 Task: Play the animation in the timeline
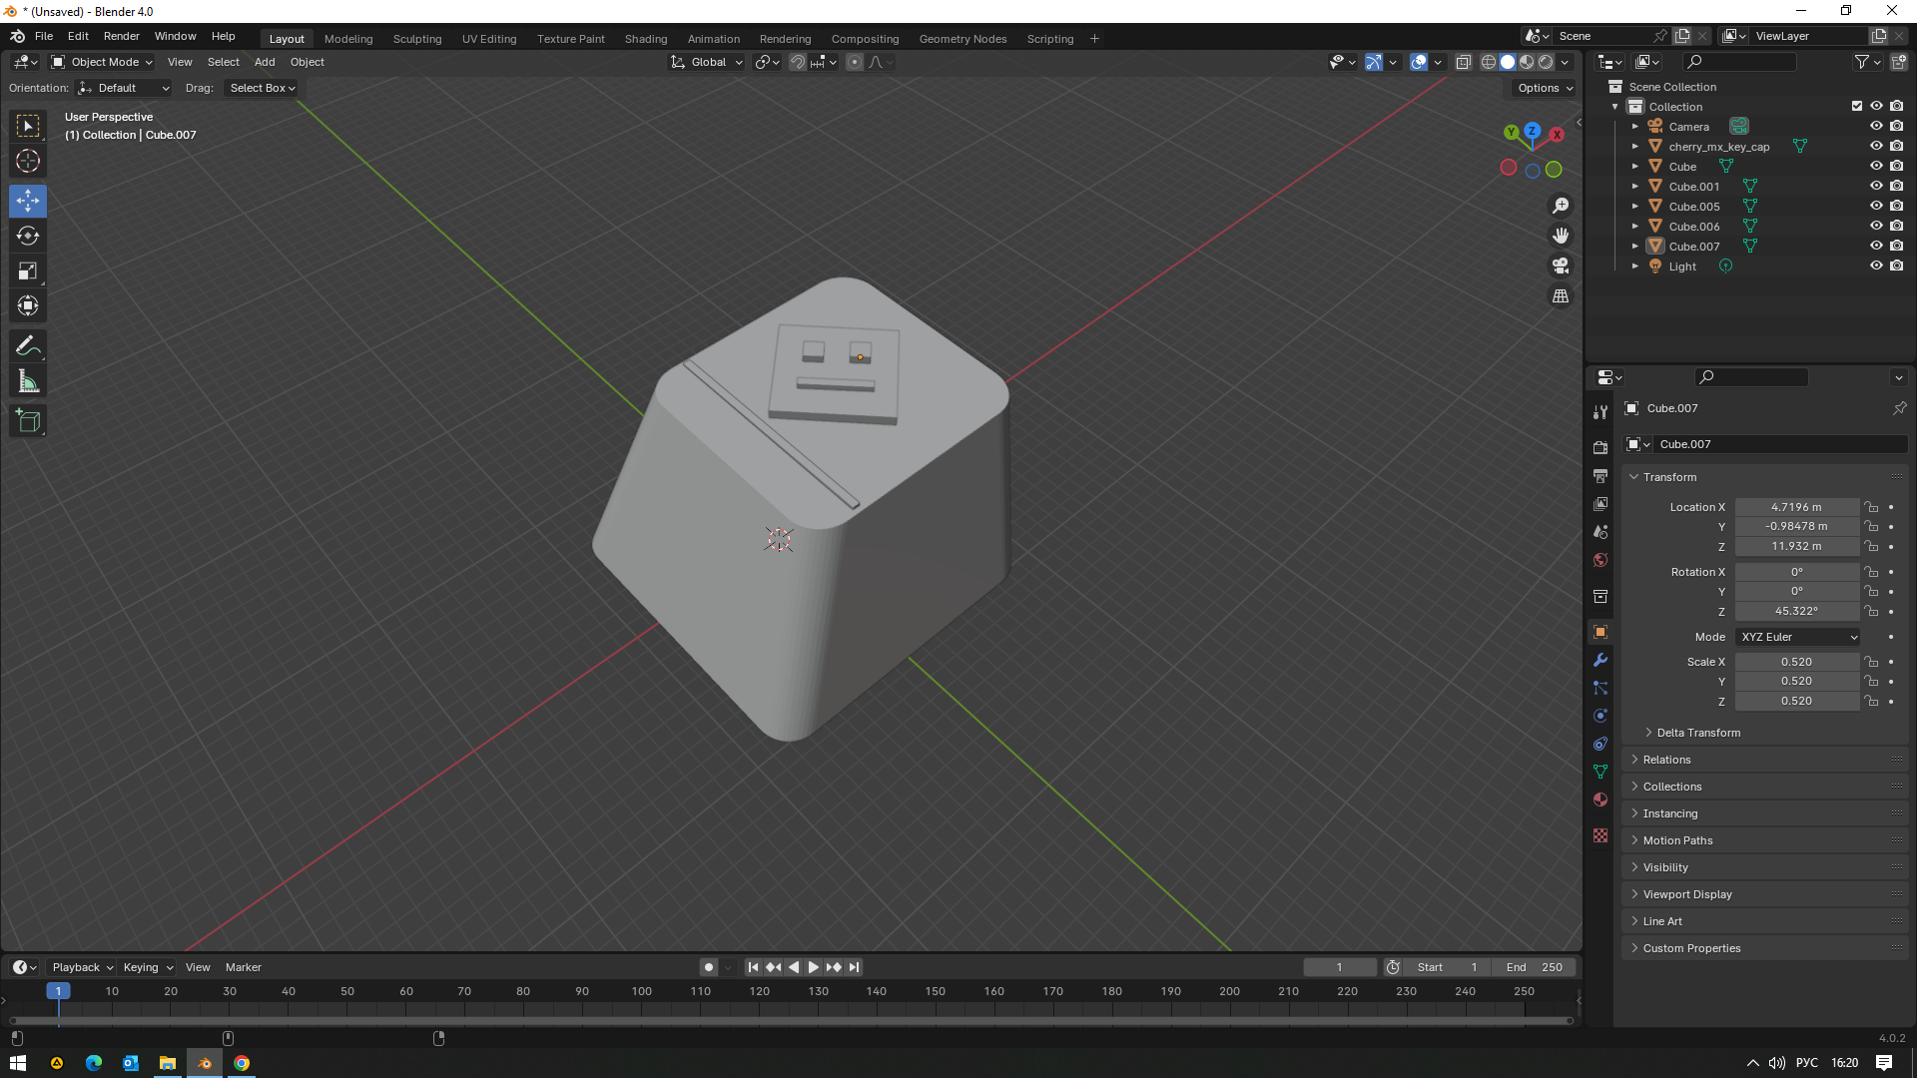tap(813, 967)
